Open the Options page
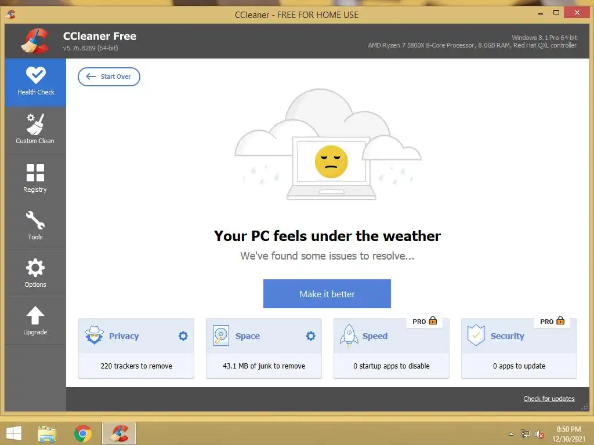The image size is (594, 445). pyautogui.click(x=35, y=273)
